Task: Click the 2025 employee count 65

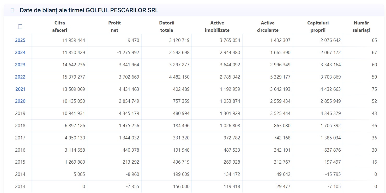Action: [x=375, y=40]
